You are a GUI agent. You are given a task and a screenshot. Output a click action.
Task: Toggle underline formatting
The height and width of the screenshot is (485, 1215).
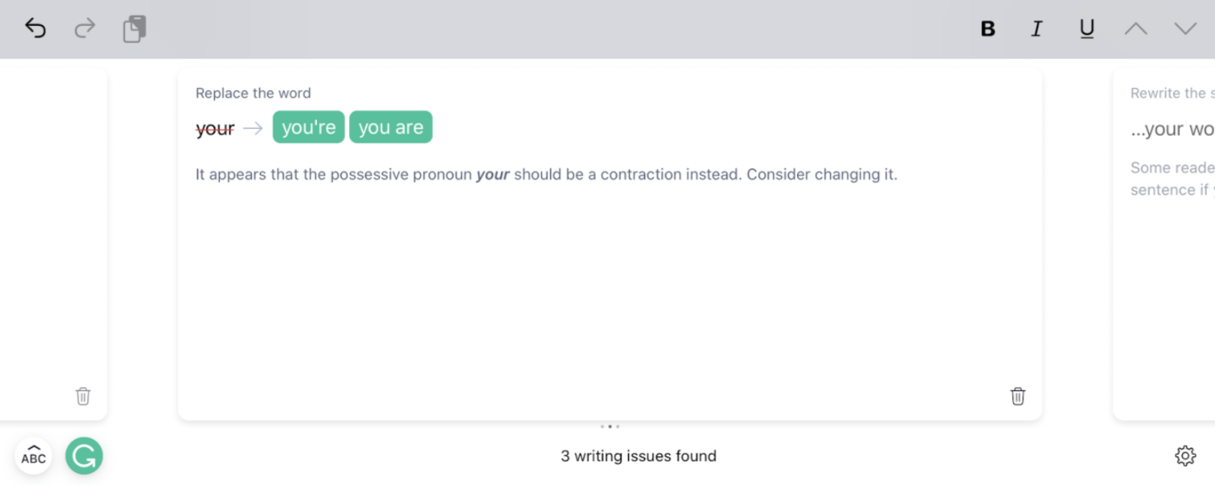point(1086,29)
